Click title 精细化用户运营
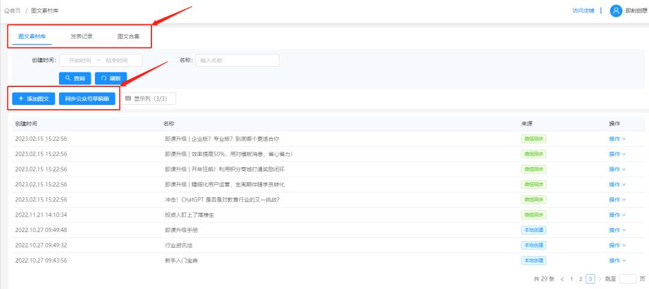This screenshot has width=649, height=289. tap(225, 185)
